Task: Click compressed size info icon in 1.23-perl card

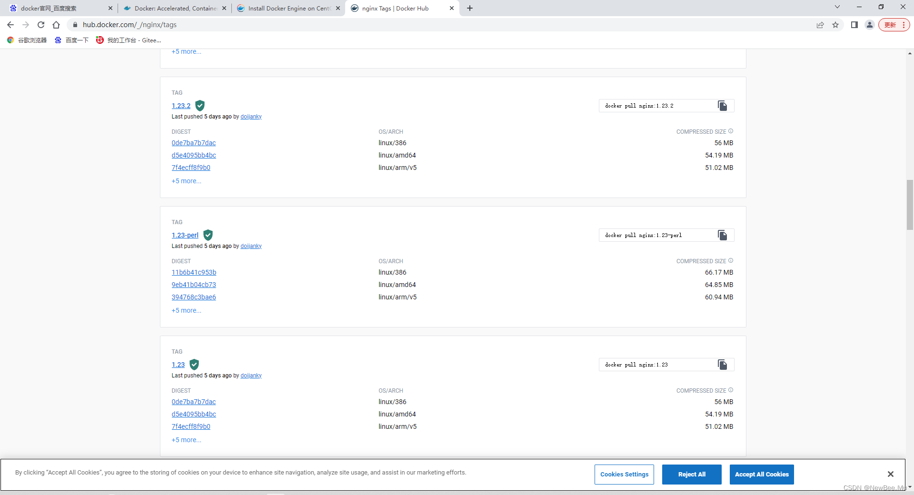Action: (x=731, y=261)
